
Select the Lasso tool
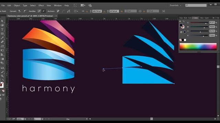[2, 25]
